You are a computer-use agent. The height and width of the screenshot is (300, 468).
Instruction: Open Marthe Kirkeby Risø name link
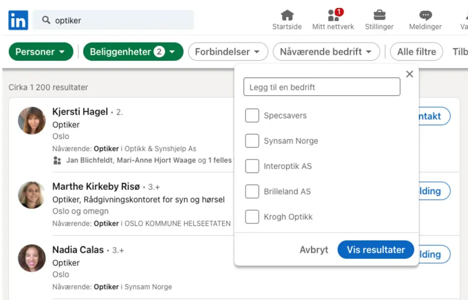tap(96, 186)
